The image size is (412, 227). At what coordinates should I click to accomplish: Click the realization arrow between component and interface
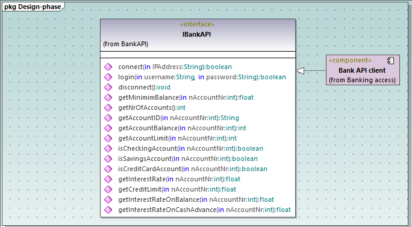point(311,70)
